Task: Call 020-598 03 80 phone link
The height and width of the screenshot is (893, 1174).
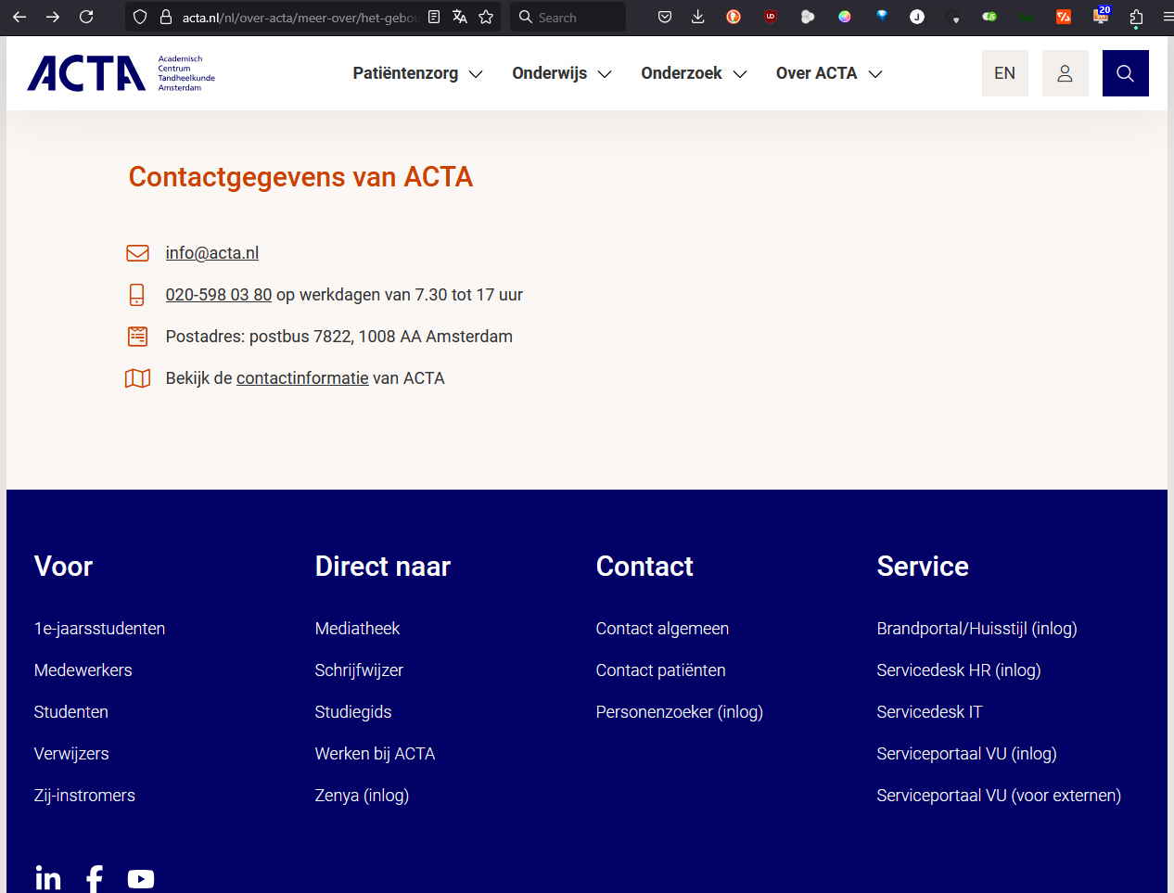Action: tap(219, 295)
